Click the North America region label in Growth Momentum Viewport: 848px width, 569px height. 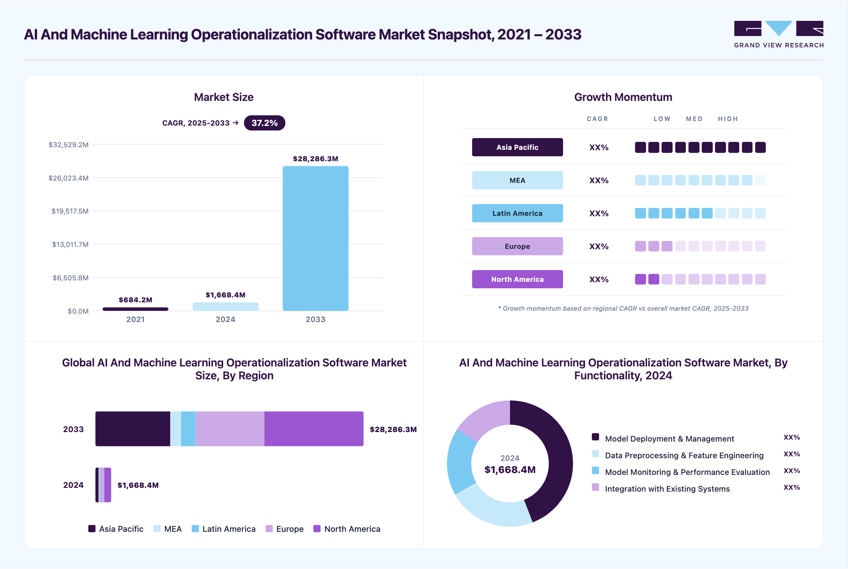click(x=517, y=279)
